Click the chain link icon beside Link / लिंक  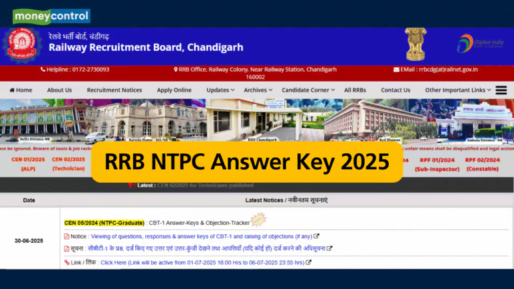tap(67, 262)
